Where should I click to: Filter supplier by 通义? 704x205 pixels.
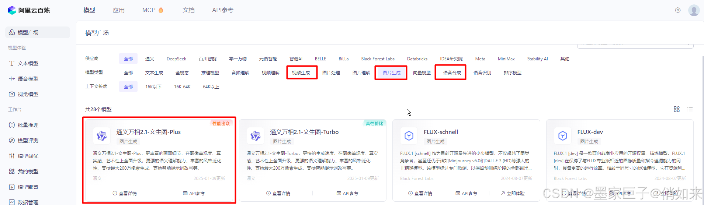point(149,59)
